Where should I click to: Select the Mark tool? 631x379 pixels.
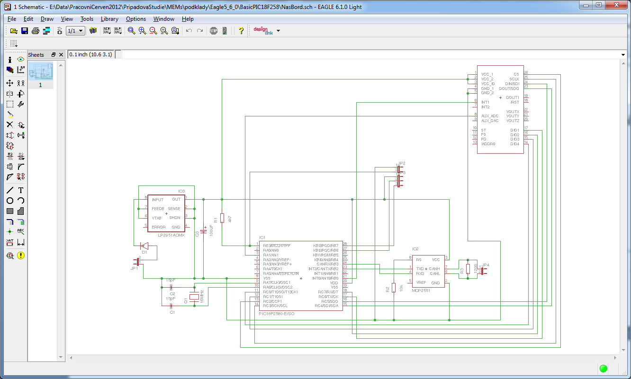pyautogui.click(x=21, y=70)
